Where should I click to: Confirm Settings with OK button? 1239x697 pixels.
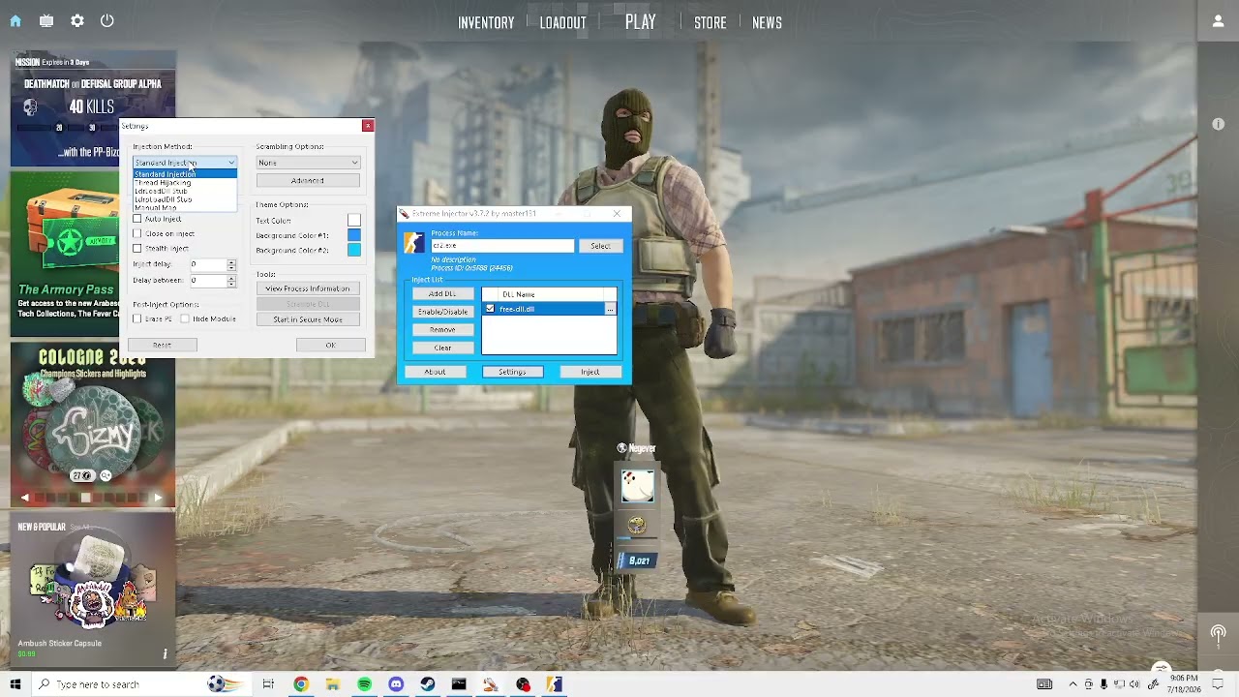pos(330,345)
